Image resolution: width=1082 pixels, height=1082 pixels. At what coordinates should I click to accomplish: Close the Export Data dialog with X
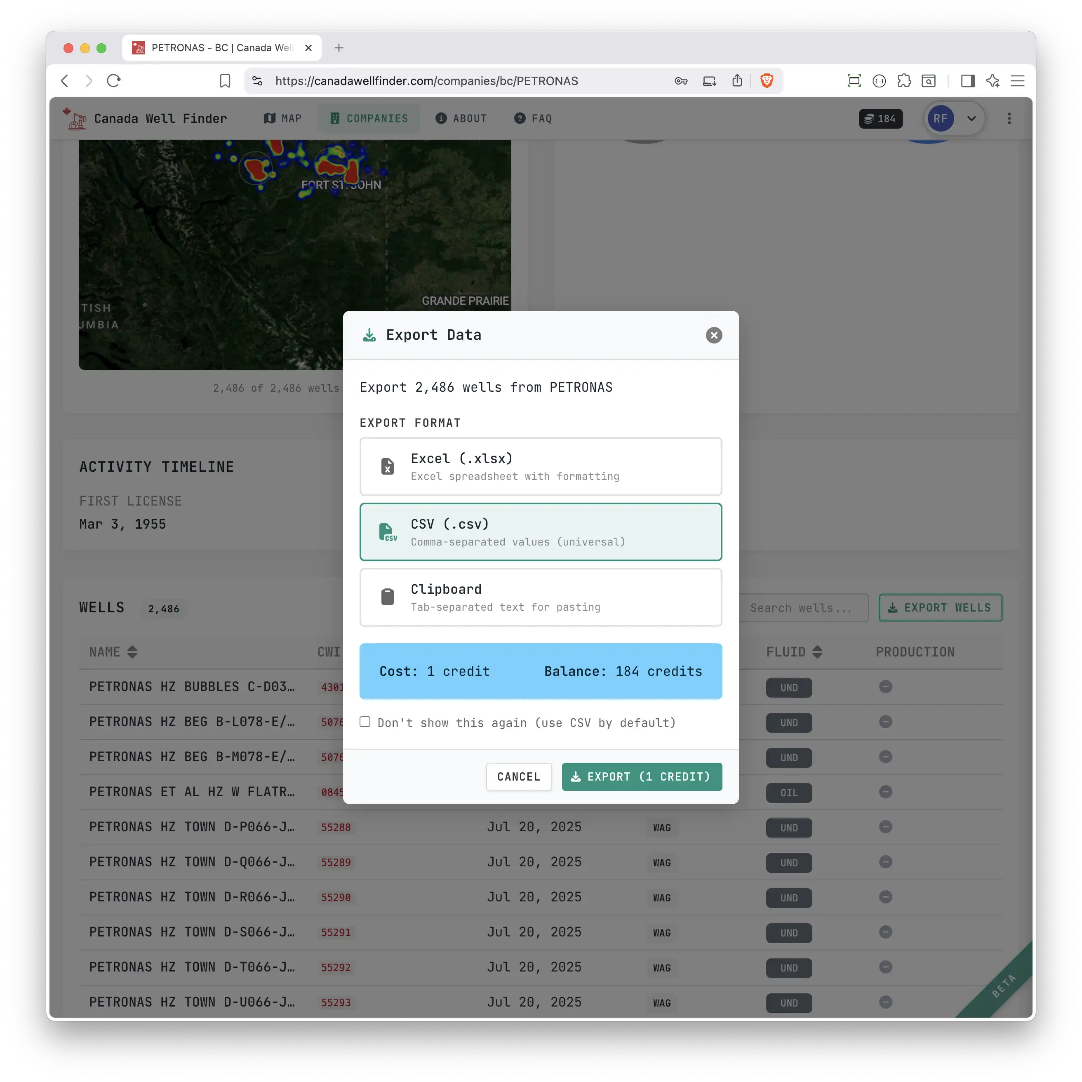tap(713, 335)
